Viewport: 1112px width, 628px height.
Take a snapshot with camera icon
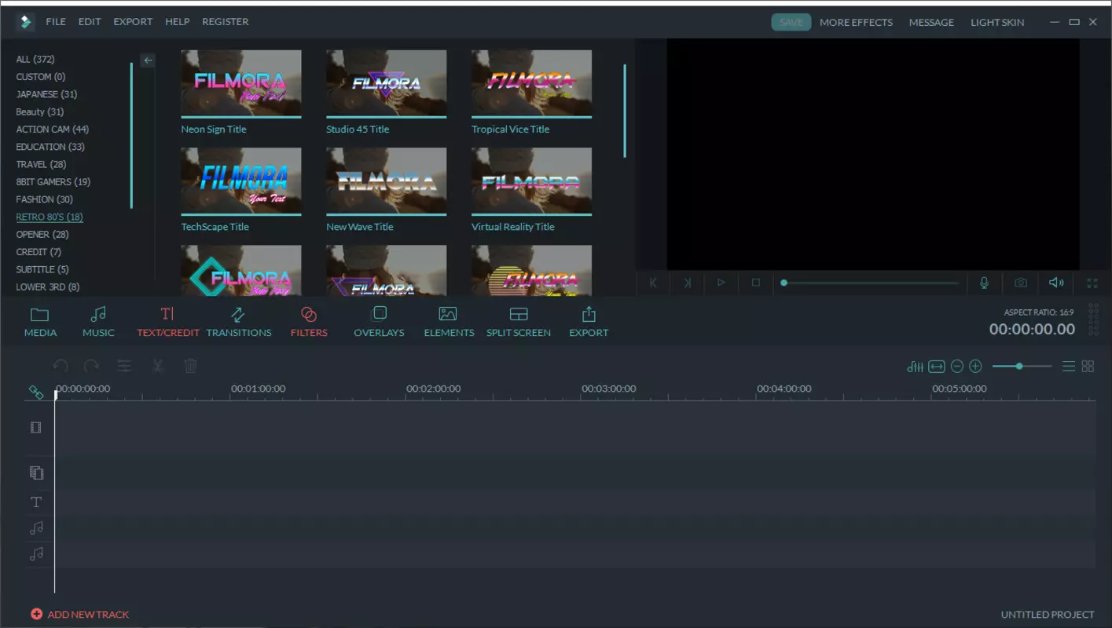tap(1020, 283)
